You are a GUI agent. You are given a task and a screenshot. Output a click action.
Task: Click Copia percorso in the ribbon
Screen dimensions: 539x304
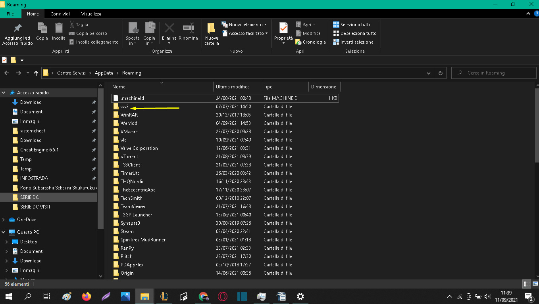click(88, 33)
